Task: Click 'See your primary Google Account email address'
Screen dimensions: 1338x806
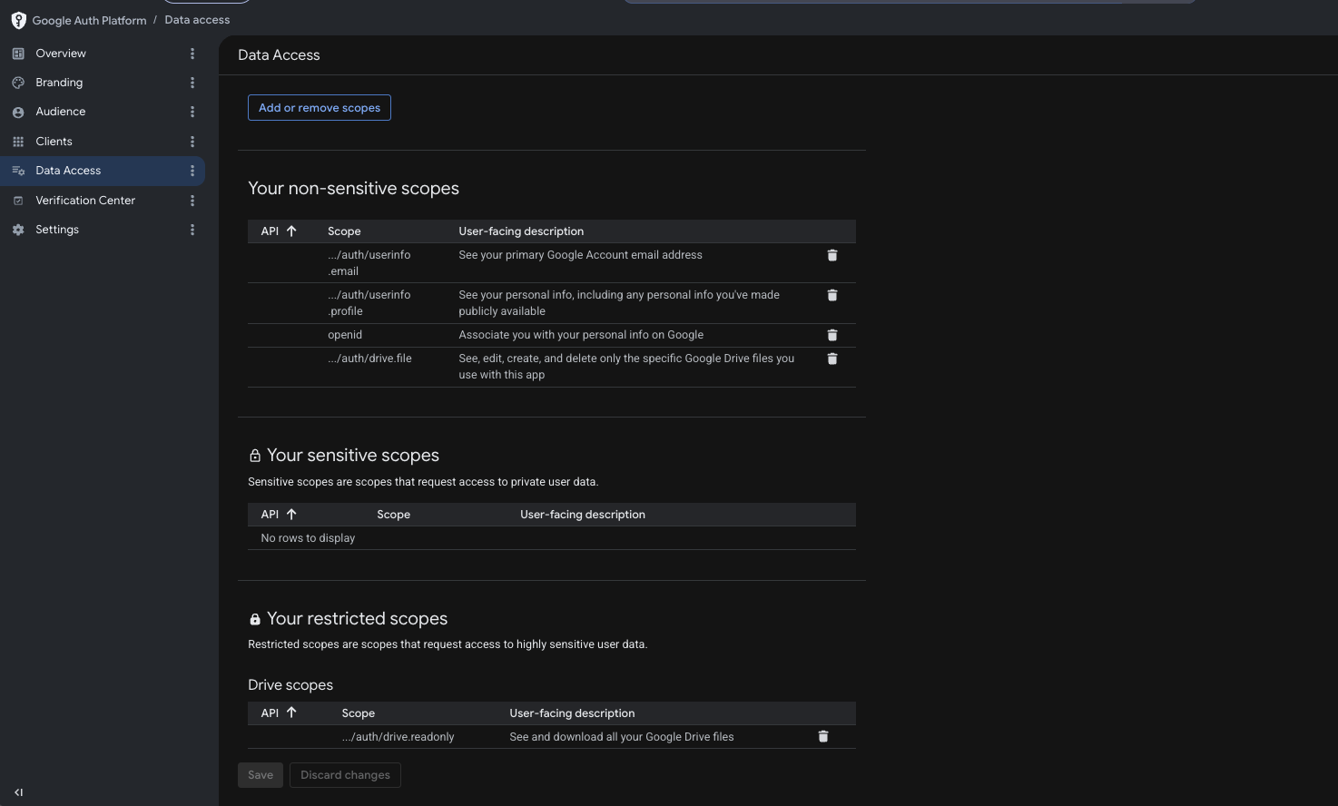Action: [580, 255]
